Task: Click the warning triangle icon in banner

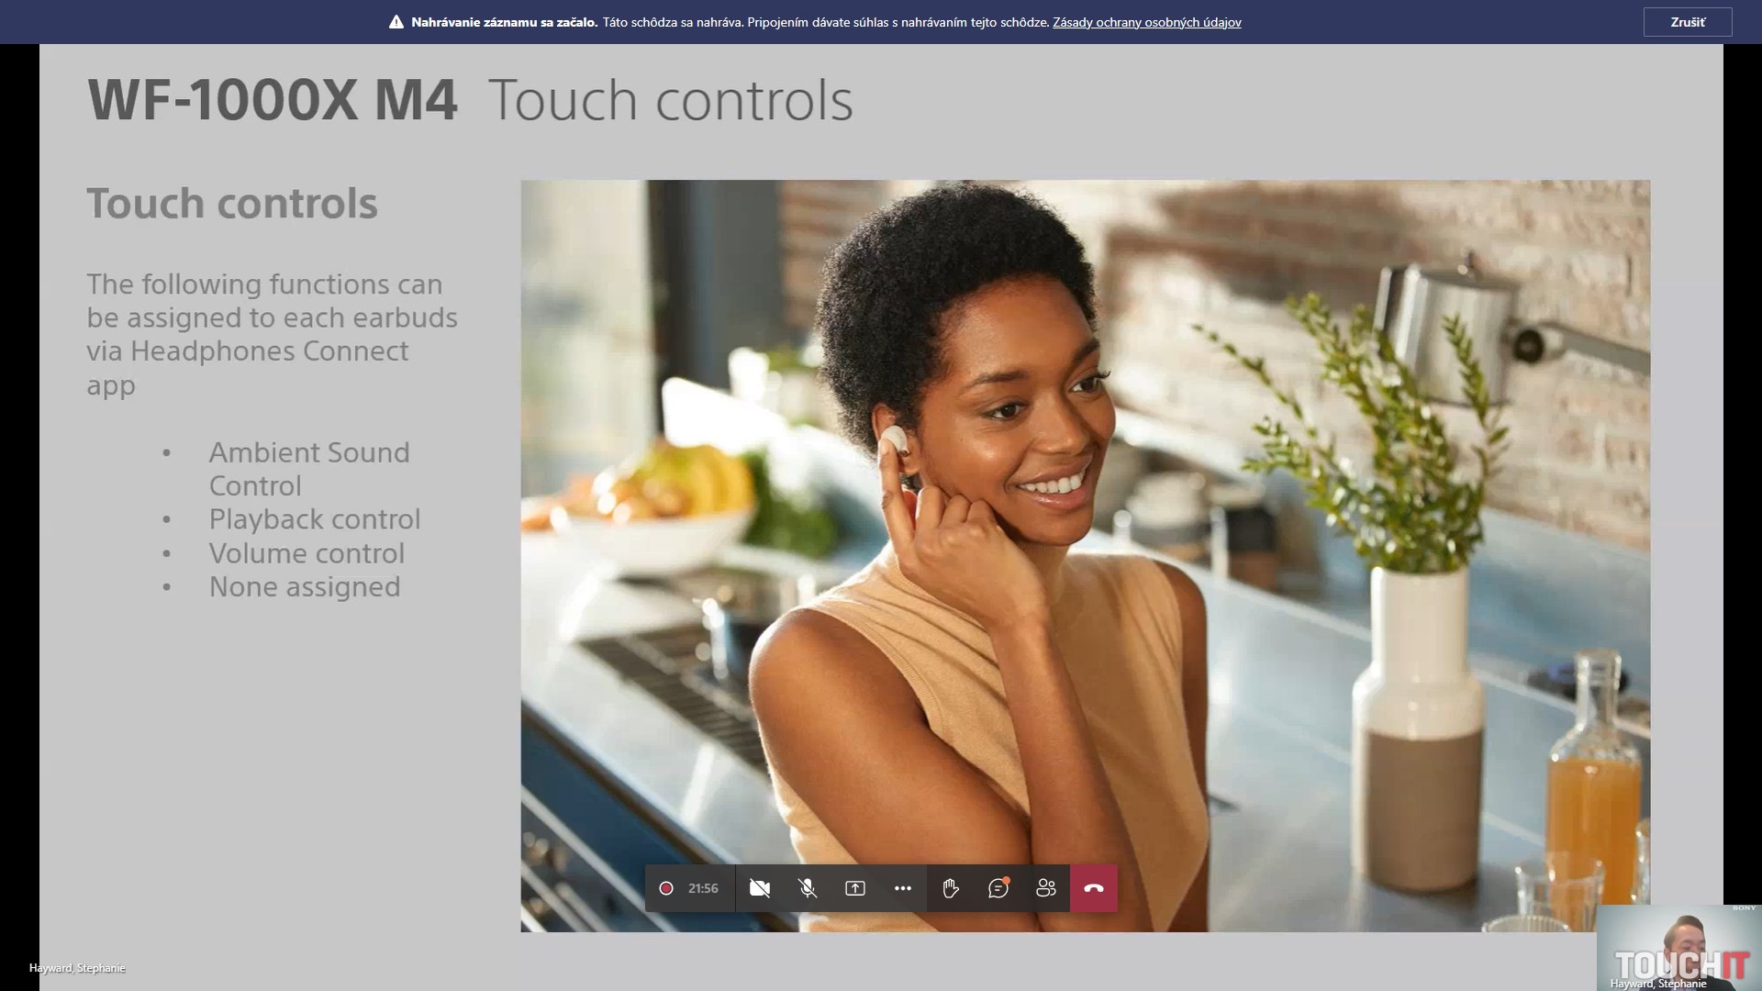Action: [x=396, y=22]
